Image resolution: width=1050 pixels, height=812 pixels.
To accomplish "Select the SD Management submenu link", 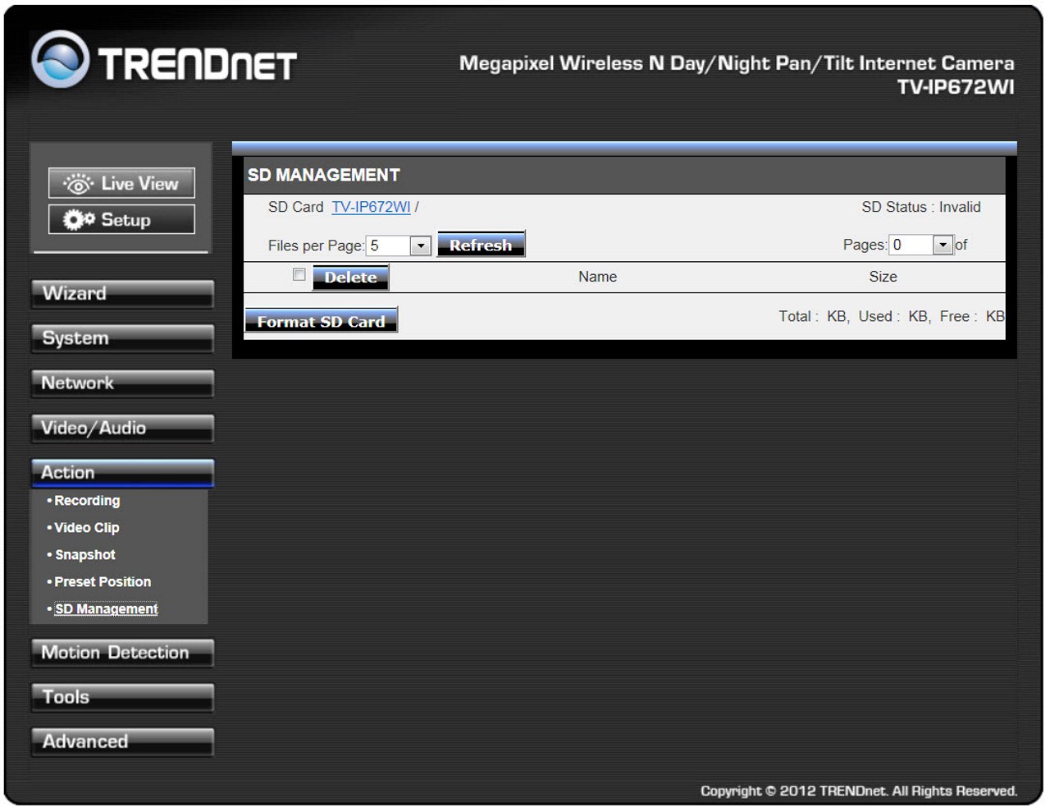I will 107,609.
